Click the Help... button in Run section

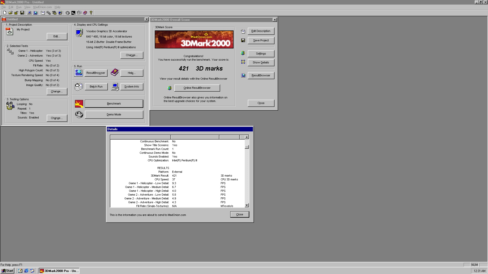pyautogui.click(x=132, y=73)
